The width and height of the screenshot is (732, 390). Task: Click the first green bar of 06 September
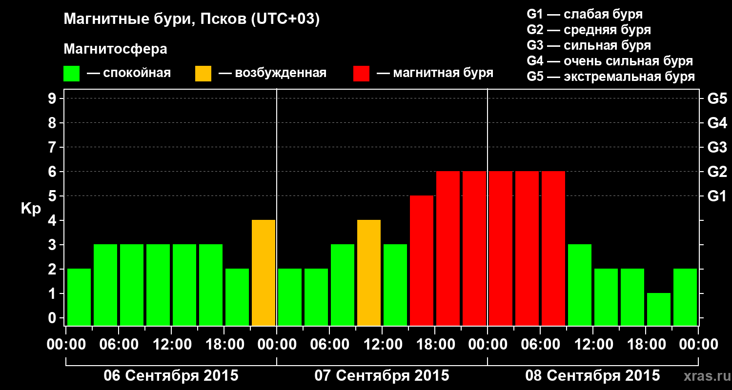pos(79,297)
